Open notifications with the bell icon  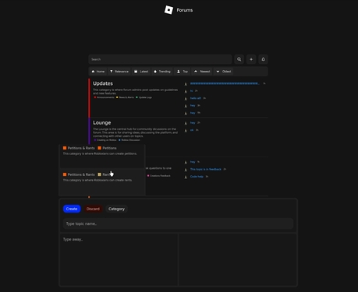pyautogui.click(x=263, y=59)
